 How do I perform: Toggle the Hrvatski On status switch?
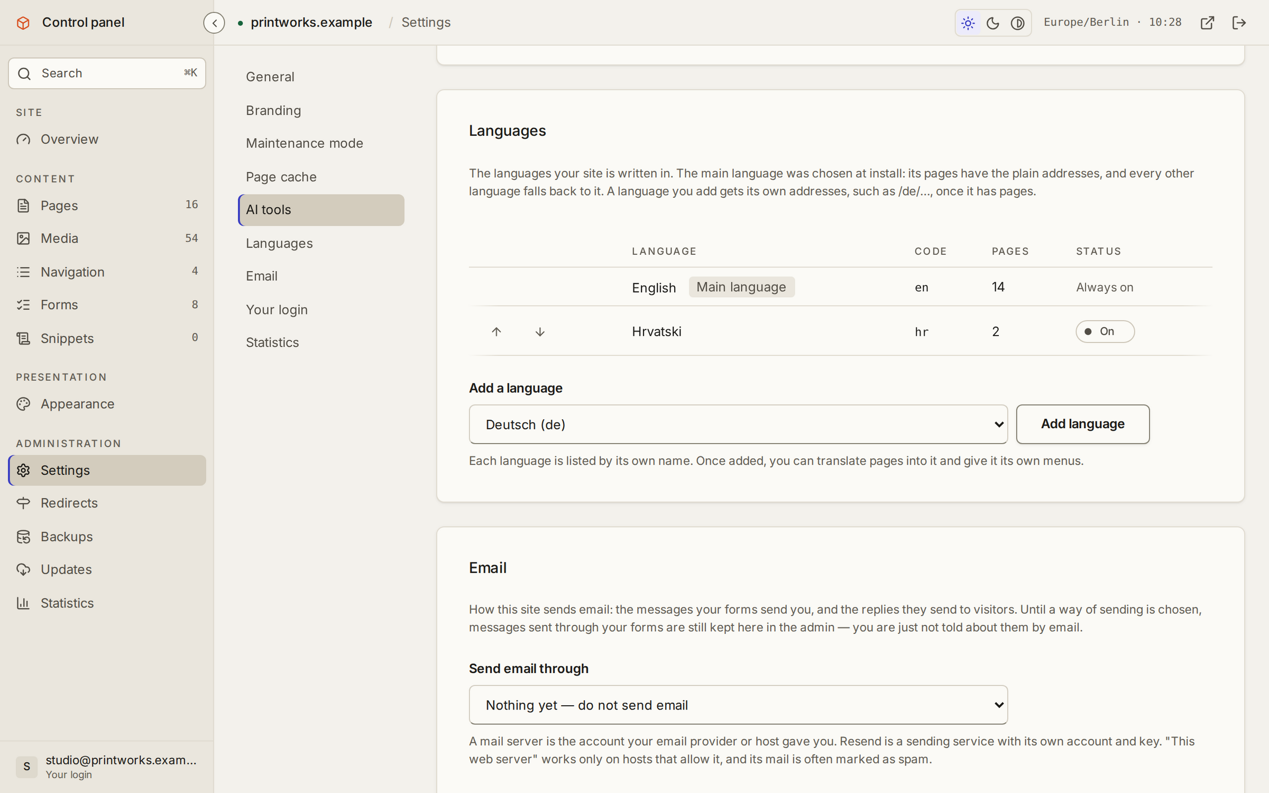coord(1105,331)
